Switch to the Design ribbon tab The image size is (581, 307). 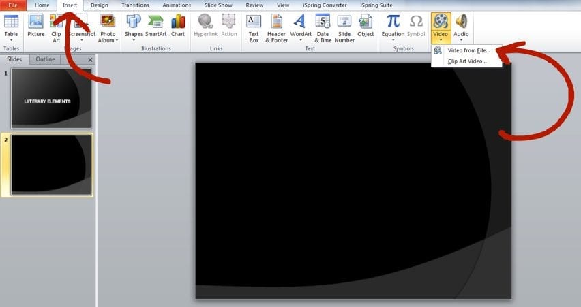tap(100, 5)
